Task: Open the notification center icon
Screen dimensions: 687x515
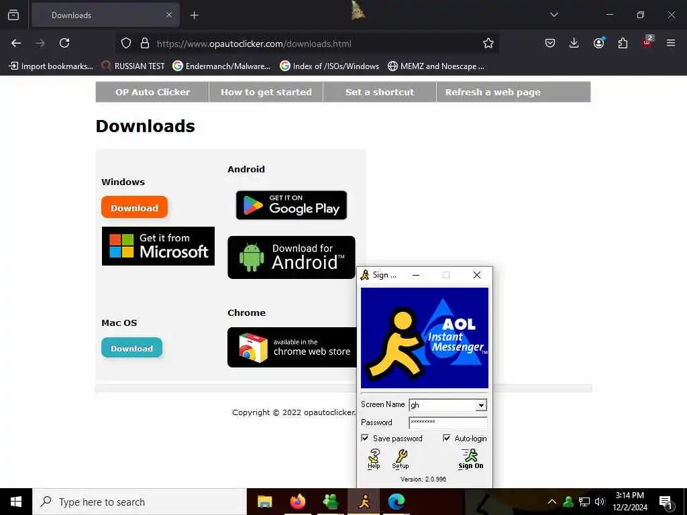Action: click(x=666, y=502)
